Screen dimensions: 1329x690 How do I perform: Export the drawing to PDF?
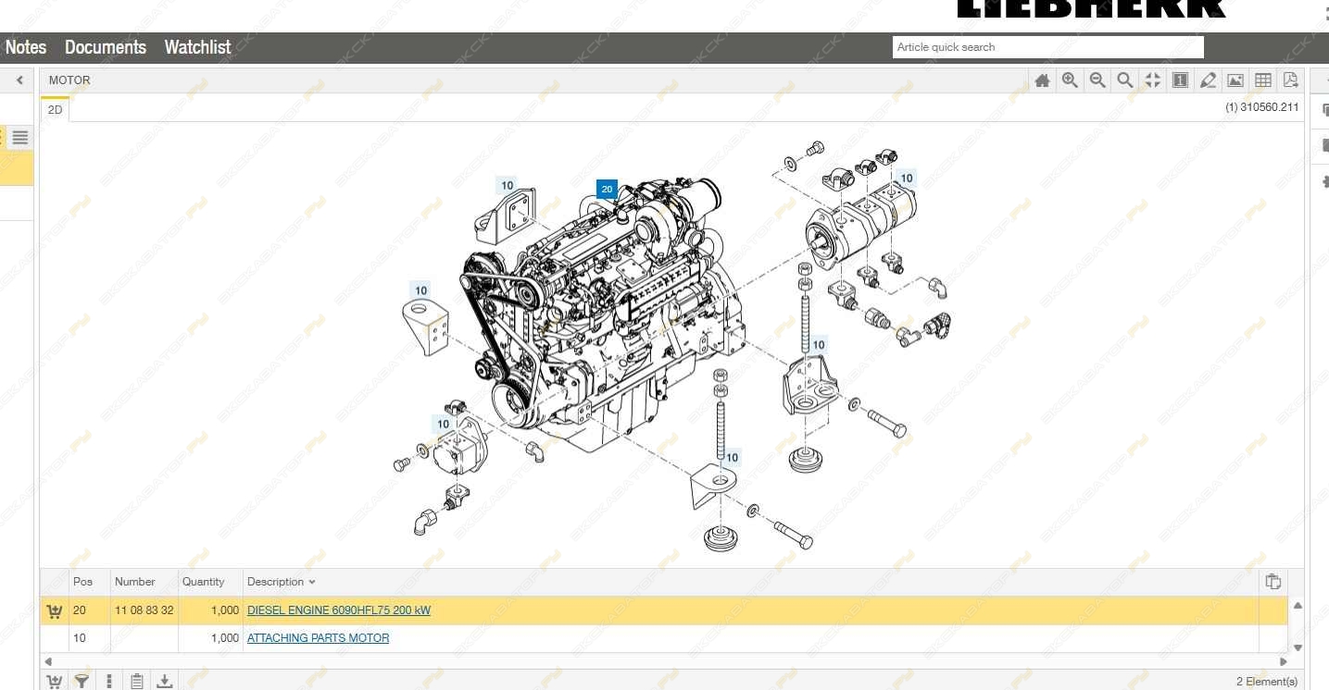(x=1290, y=80)
